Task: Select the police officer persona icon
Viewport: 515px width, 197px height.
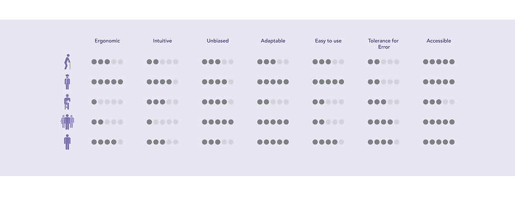Action: [67, 82]
